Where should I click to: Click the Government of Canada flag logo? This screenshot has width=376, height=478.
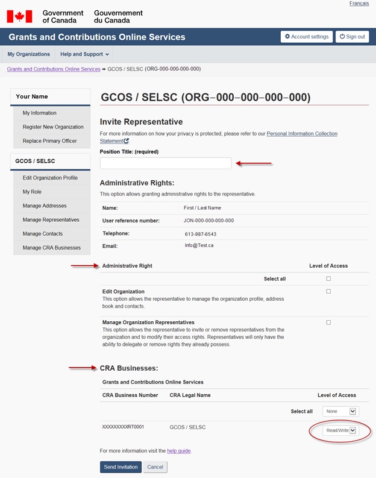click(19, 16)
